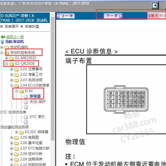The image size is (166, 166).
Task: Collapse 2.04 ECU诊断信息 node
Action: click(12, 86)
